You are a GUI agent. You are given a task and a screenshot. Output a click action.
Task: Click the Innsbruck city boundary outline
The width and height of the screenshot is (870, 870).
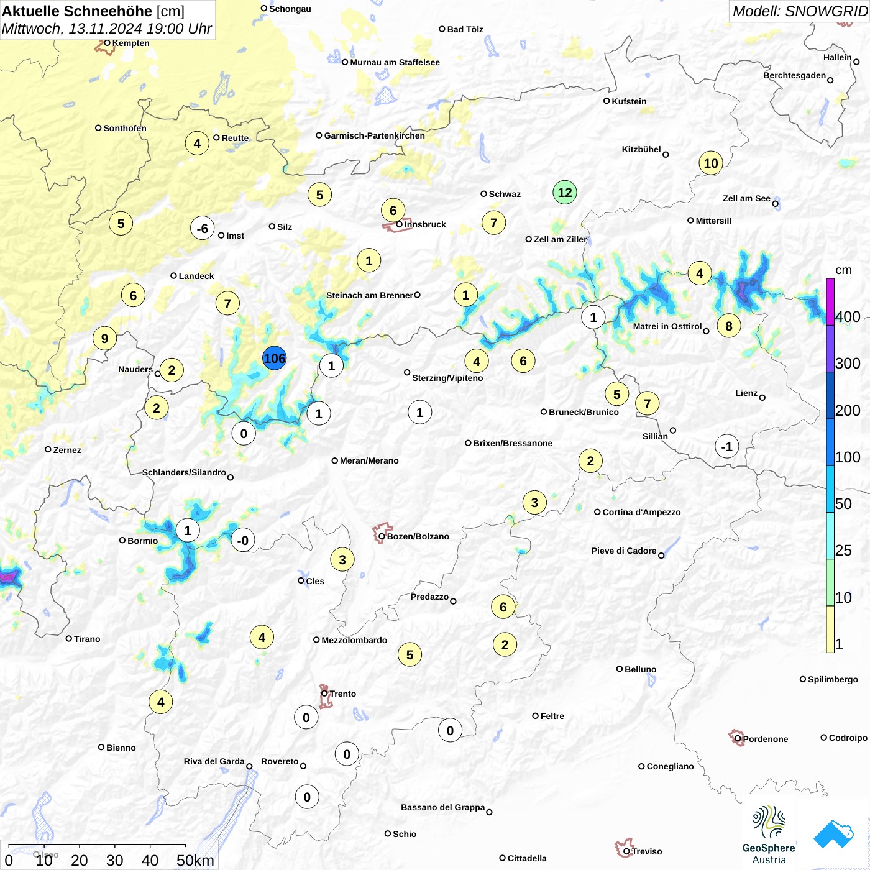(x=396, y=226)
